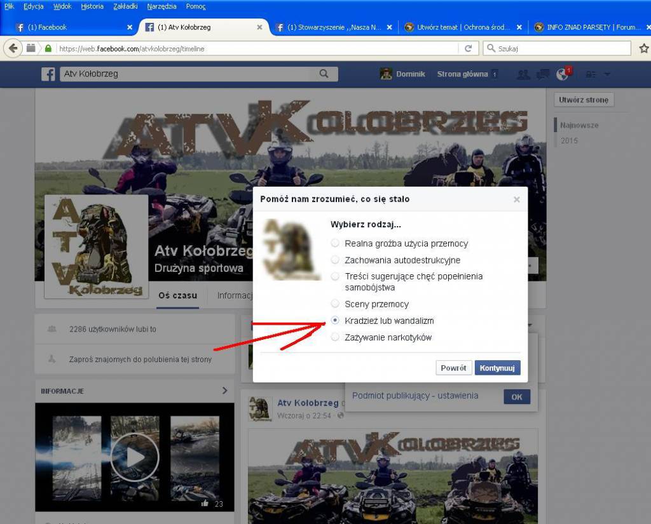Select the Kradzież lub wandalizm option
The height and width of the screenshot is (524, 651).
(x=335, y=320)
